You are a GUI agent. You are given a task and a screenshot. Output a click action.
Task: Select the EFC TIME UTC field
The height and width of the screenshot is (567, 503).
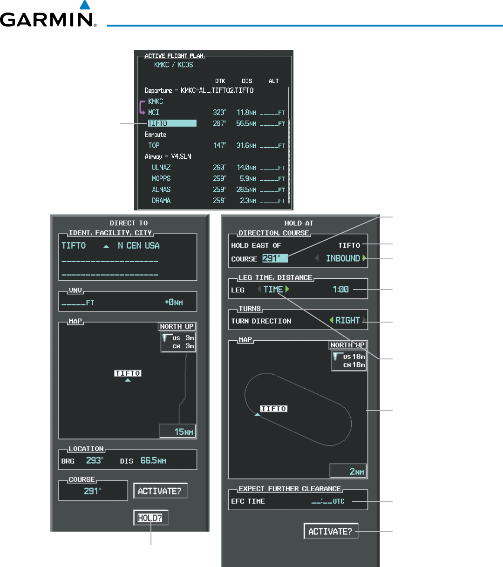click(x=328, y=501)
